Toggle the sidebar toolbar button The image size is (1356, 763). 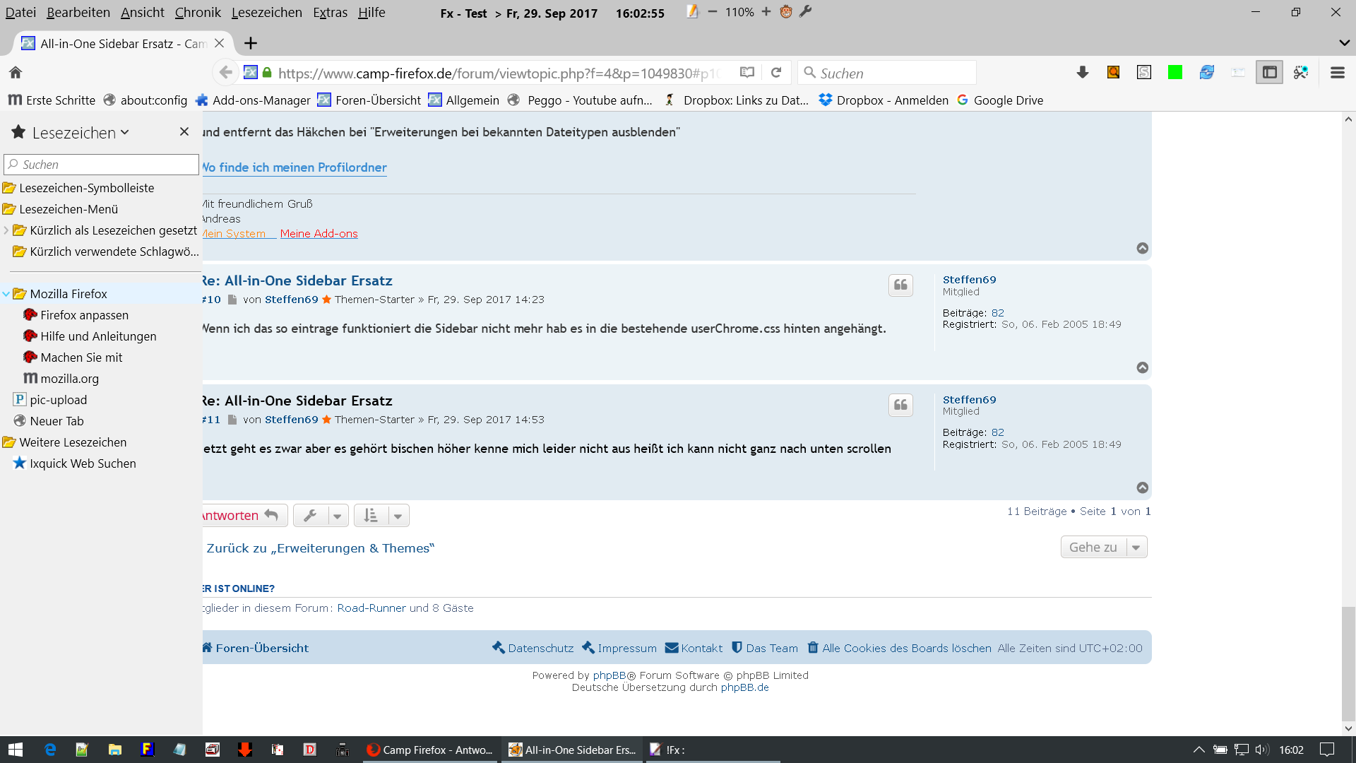(1269, 72)
